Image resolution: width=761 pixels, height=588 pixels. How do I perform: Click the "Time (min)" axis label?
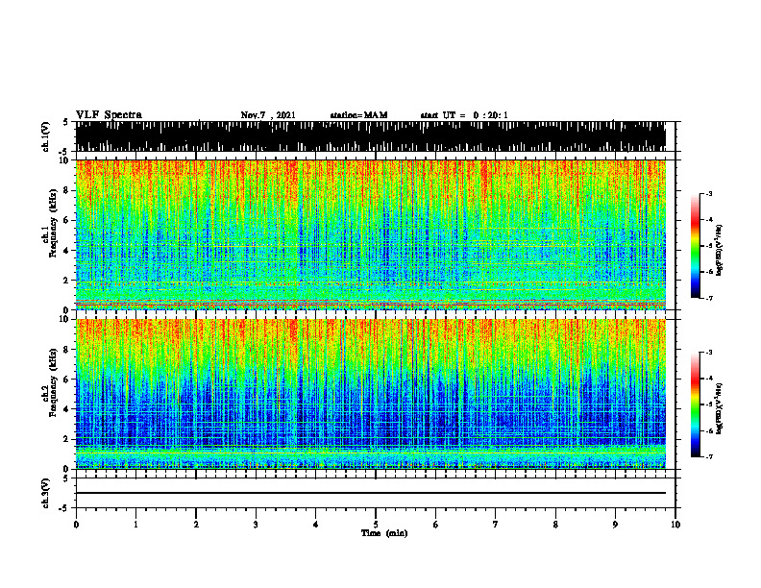384,533
